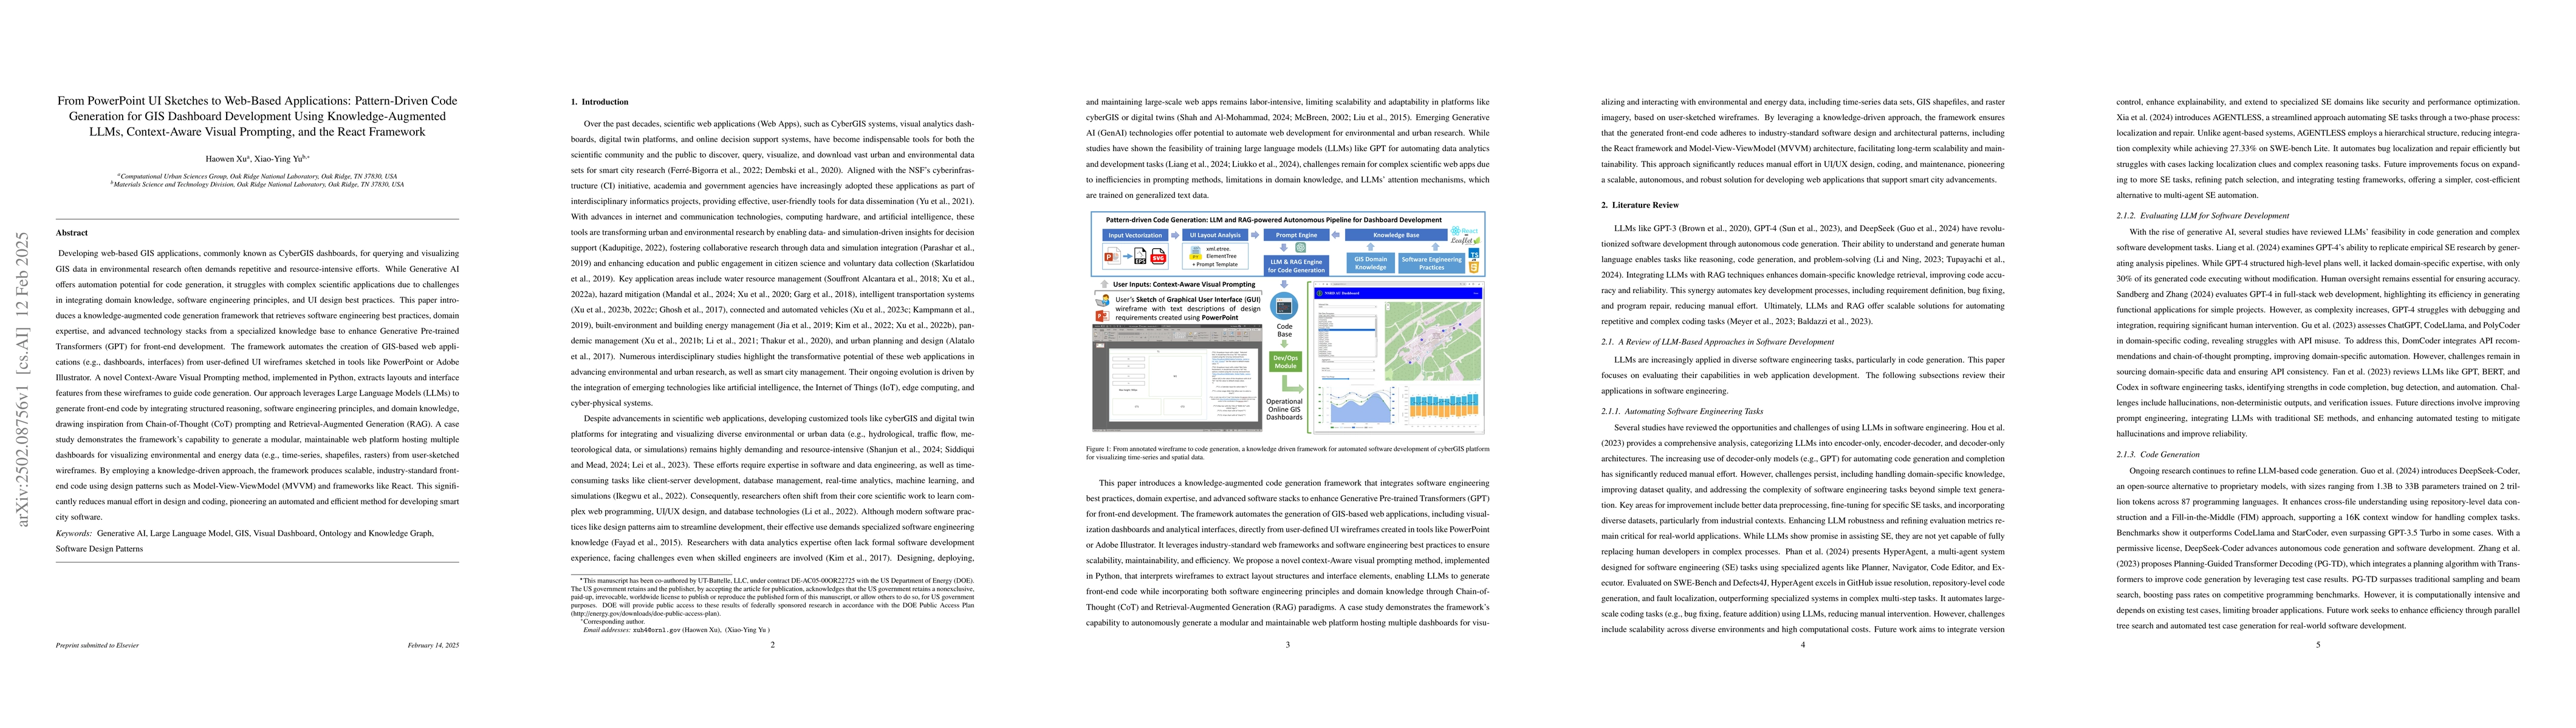
Task: Click page number 2 at the bottom
Action: [772, 645]
